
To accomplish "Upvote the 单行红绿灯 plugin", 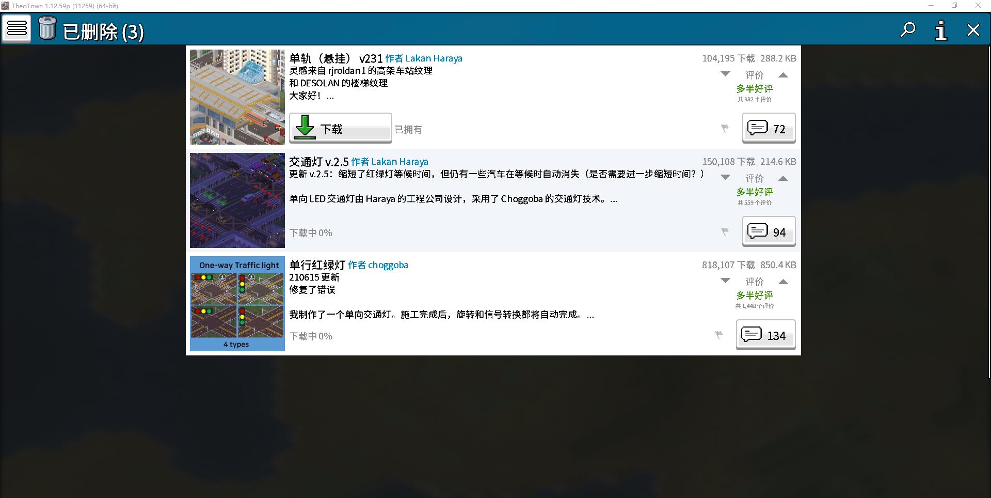I will click(x=783, y=282).
